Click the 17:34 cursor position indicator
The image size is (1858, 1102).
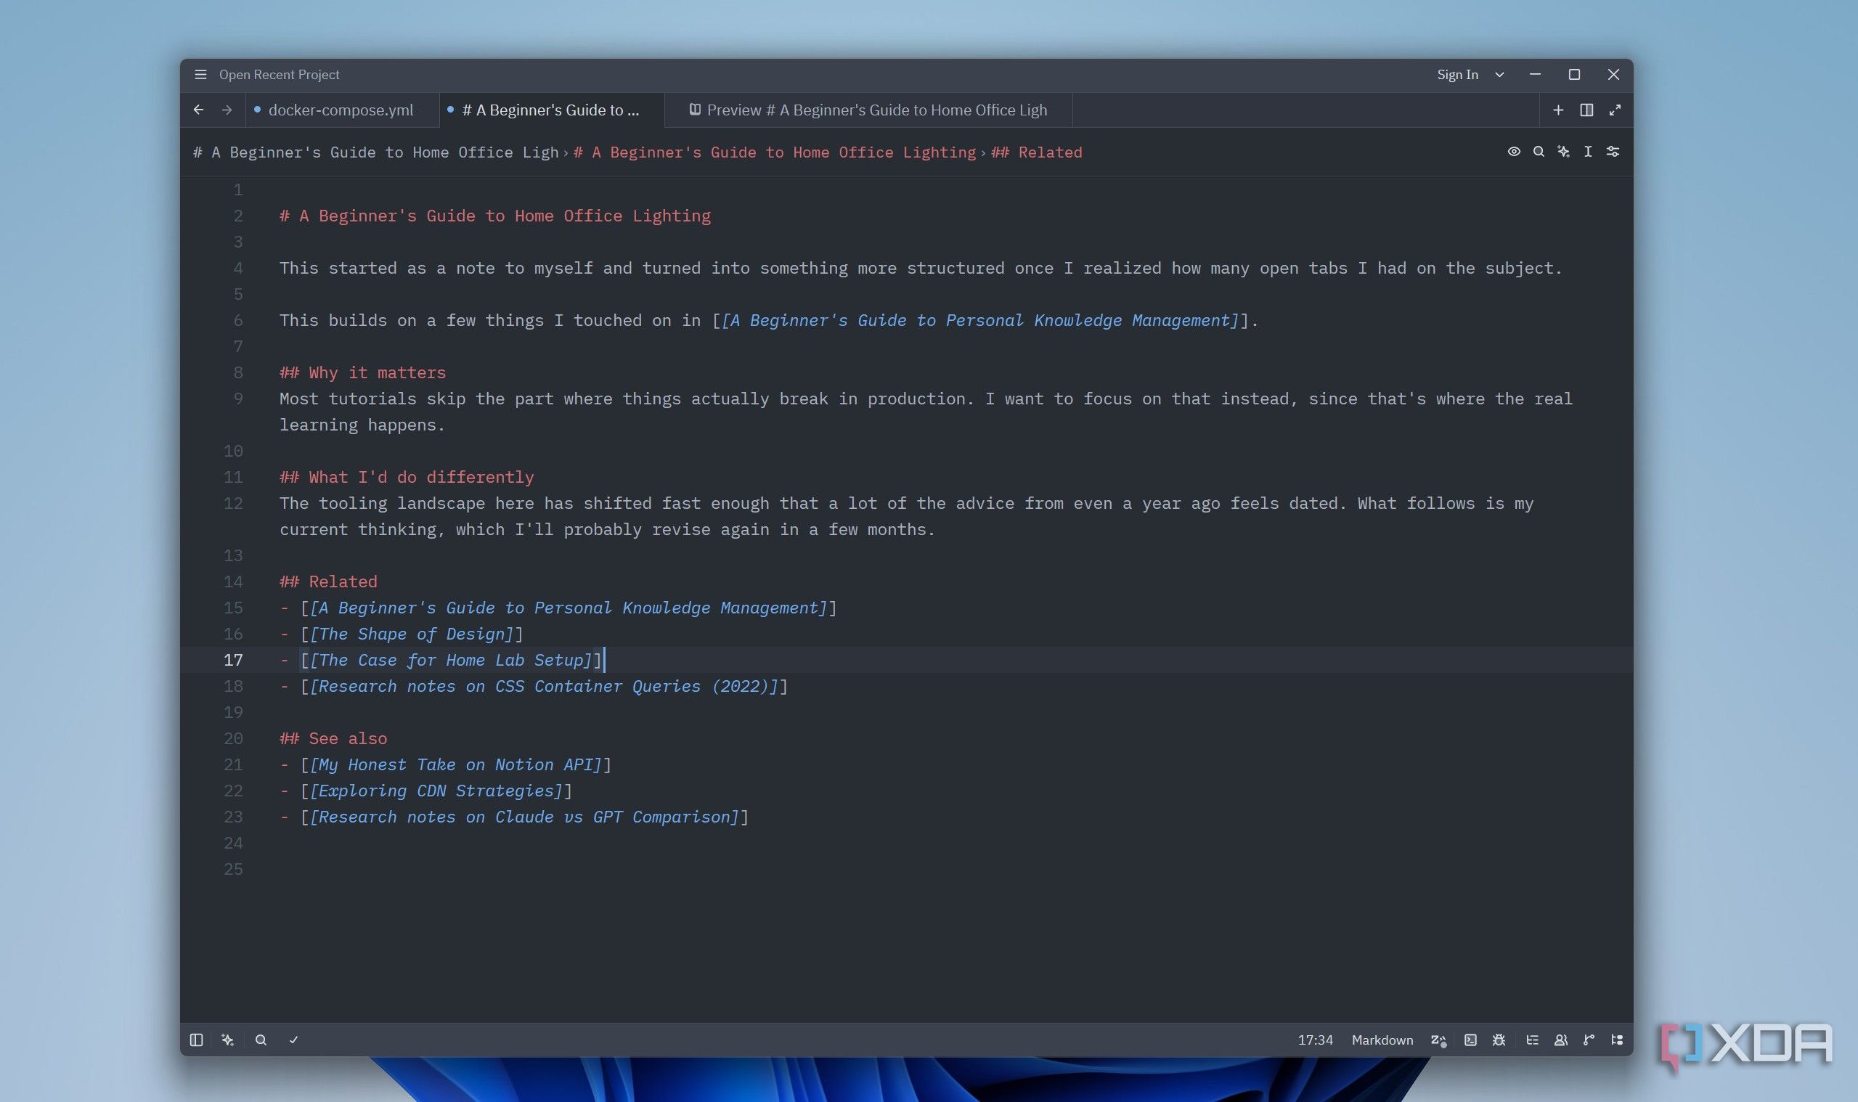click(1315, 1040)
